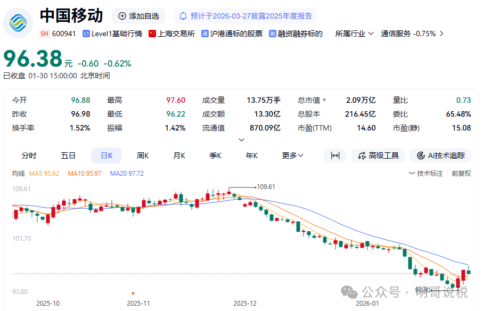Click the 沪港通标的股票 tag
Viewport: 483px width, 311px height.
click(232, 34)
